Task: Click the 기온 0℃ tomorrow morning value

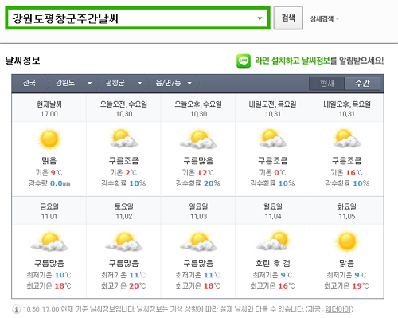Action: [x=273, y=173]
